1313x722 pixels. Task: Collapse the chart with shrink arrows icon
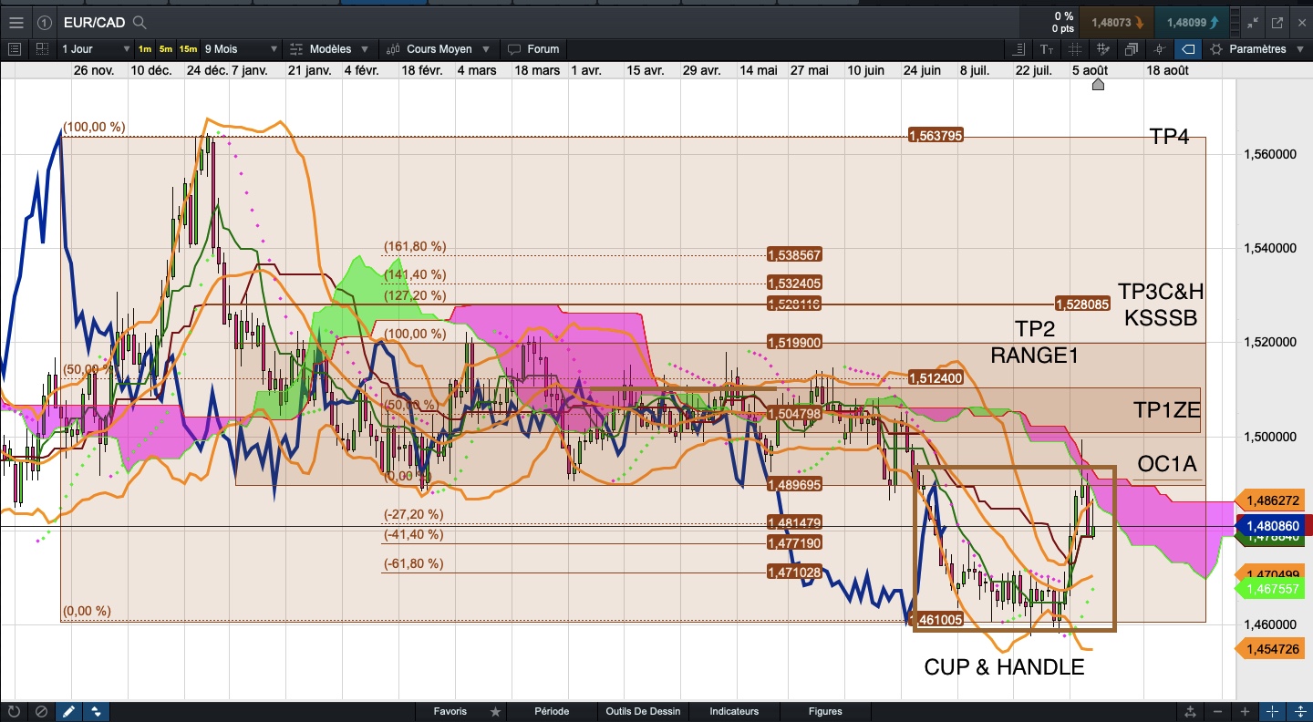coord(1253,22)
